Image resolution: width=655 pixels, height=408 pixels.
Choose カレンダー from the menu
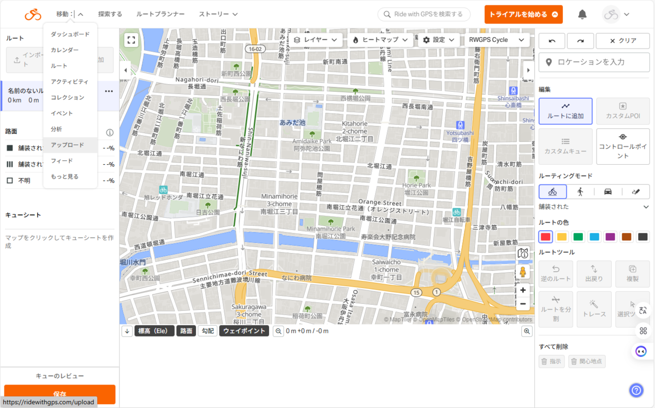tap(70, 50)
